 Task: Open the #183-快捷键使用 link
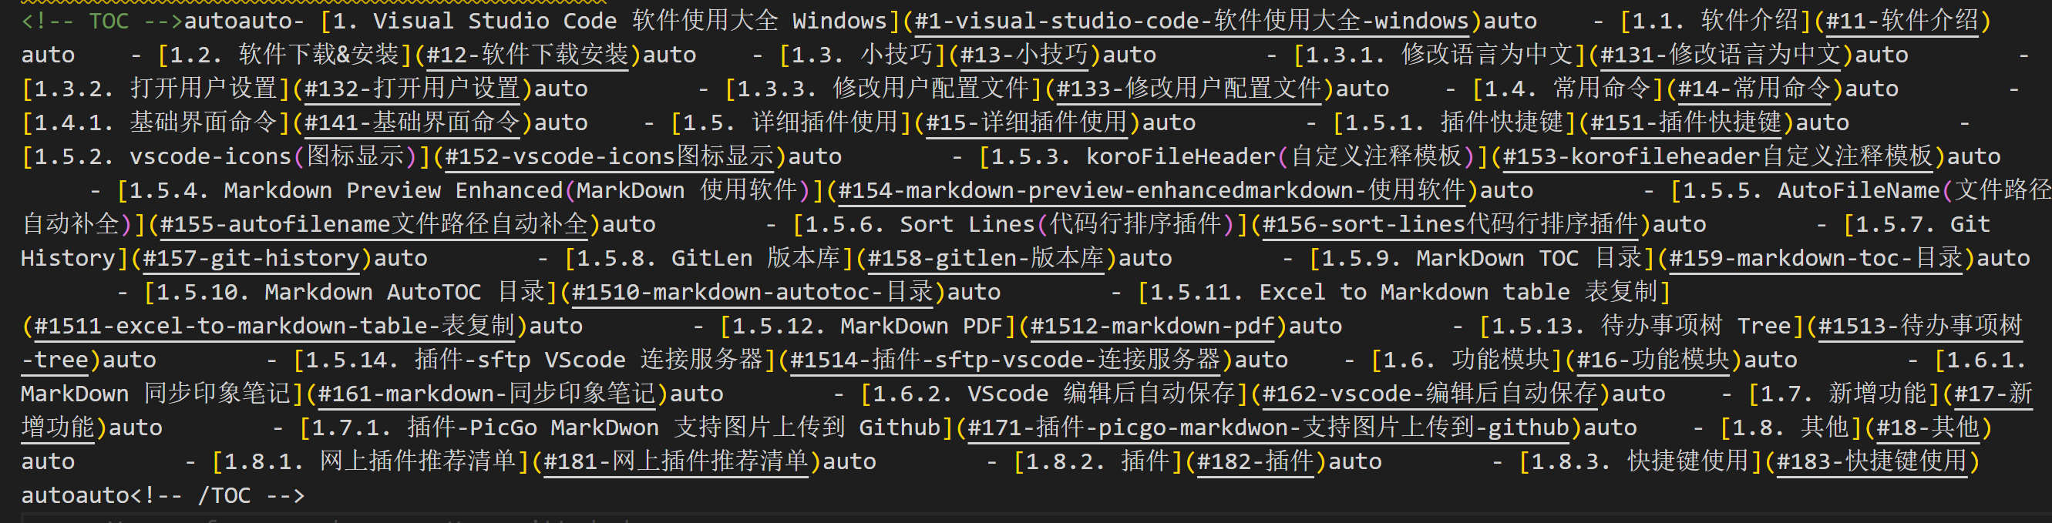click(x=1872, y=461)
